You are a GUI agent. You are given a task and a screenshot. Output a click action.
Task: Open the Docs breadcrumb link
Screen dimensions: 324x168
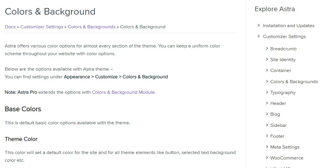point(10,27)
